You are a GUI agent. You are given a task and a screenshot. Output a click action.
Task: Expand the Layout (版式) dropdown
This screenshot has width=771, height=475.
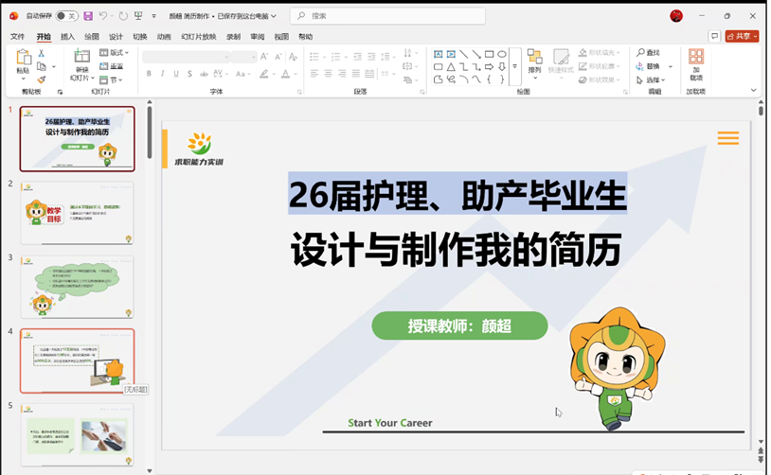click(x=117, y=53)
